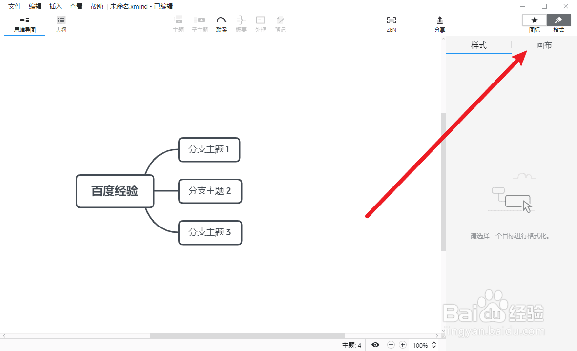Screen dimensions: 577x351
Task: Open the 100% zoom level stepper
Action: (x=434, y=345)
